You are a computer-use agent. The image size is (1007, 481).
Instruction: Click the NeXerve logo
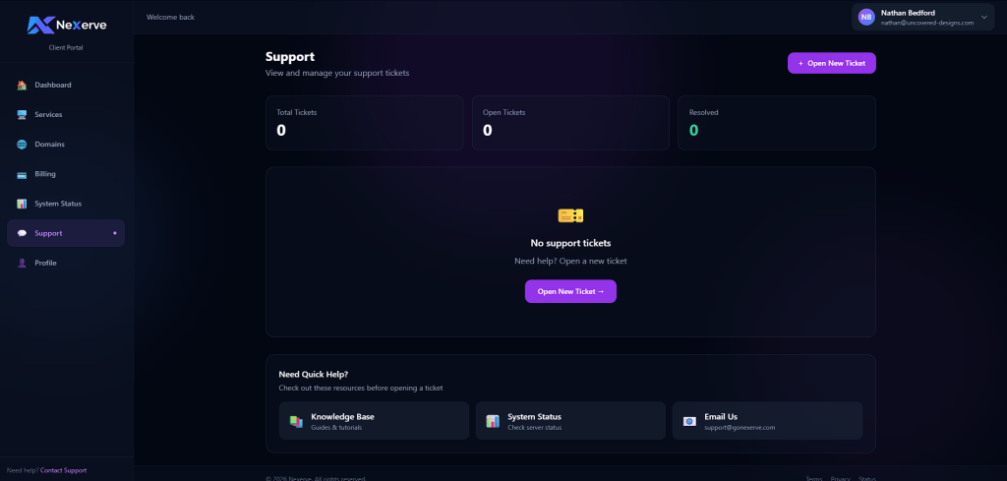[70, 25]
